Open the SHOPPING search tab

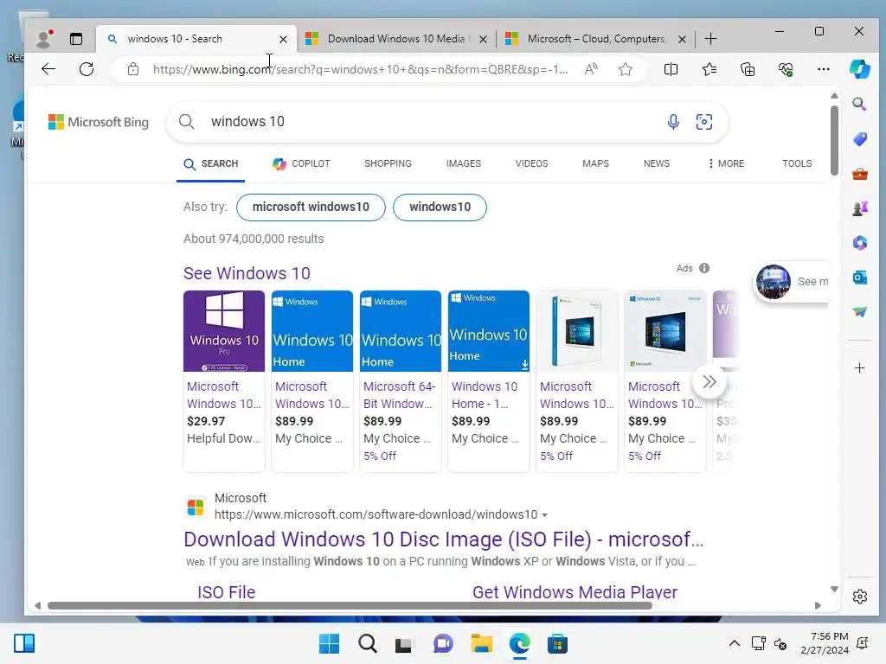[388, 163]
